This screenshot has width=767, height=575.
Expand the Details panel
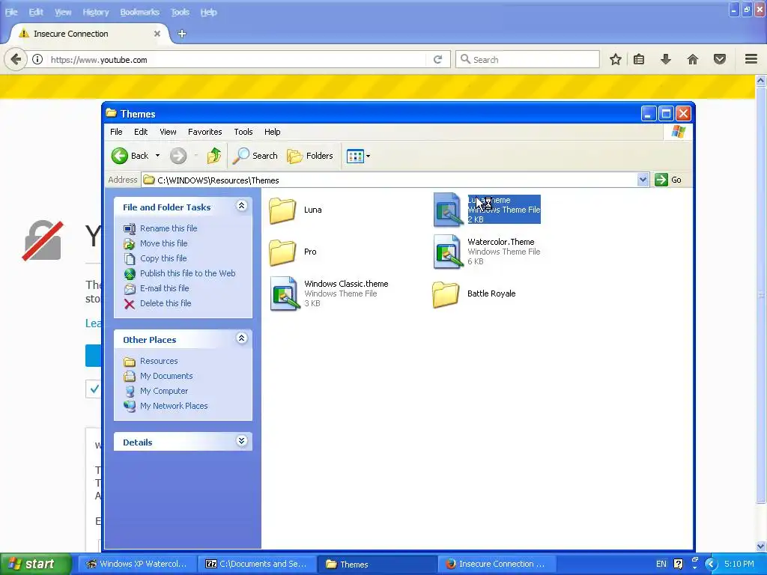[242, 441]
